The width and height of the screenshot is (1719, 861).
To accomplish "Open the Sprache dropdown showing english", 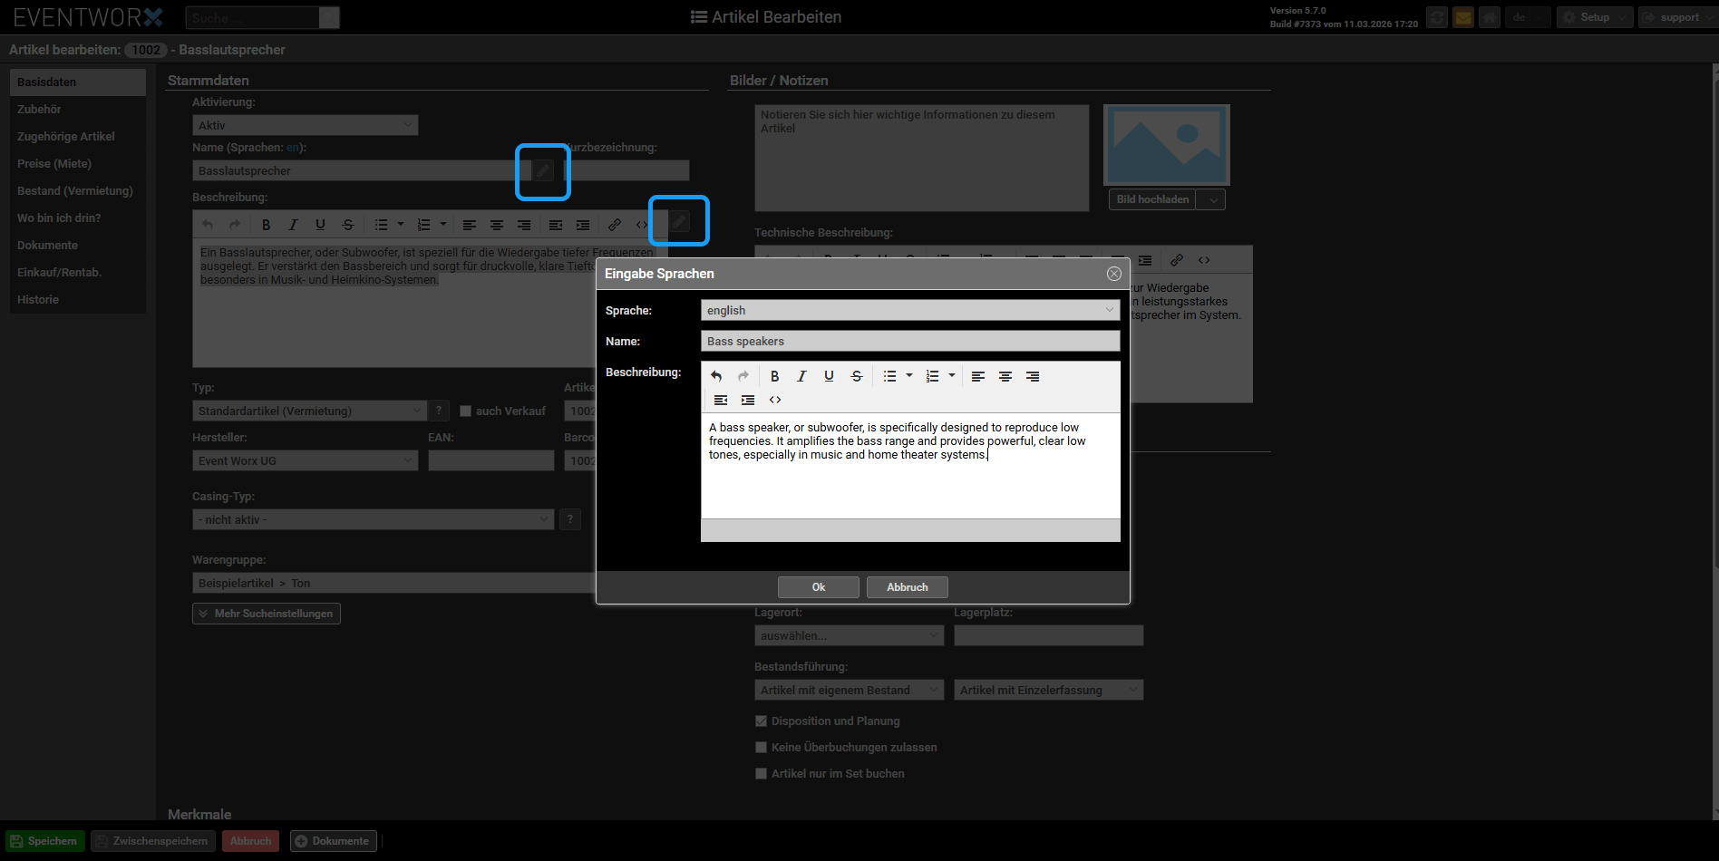I will click(909, 310).
